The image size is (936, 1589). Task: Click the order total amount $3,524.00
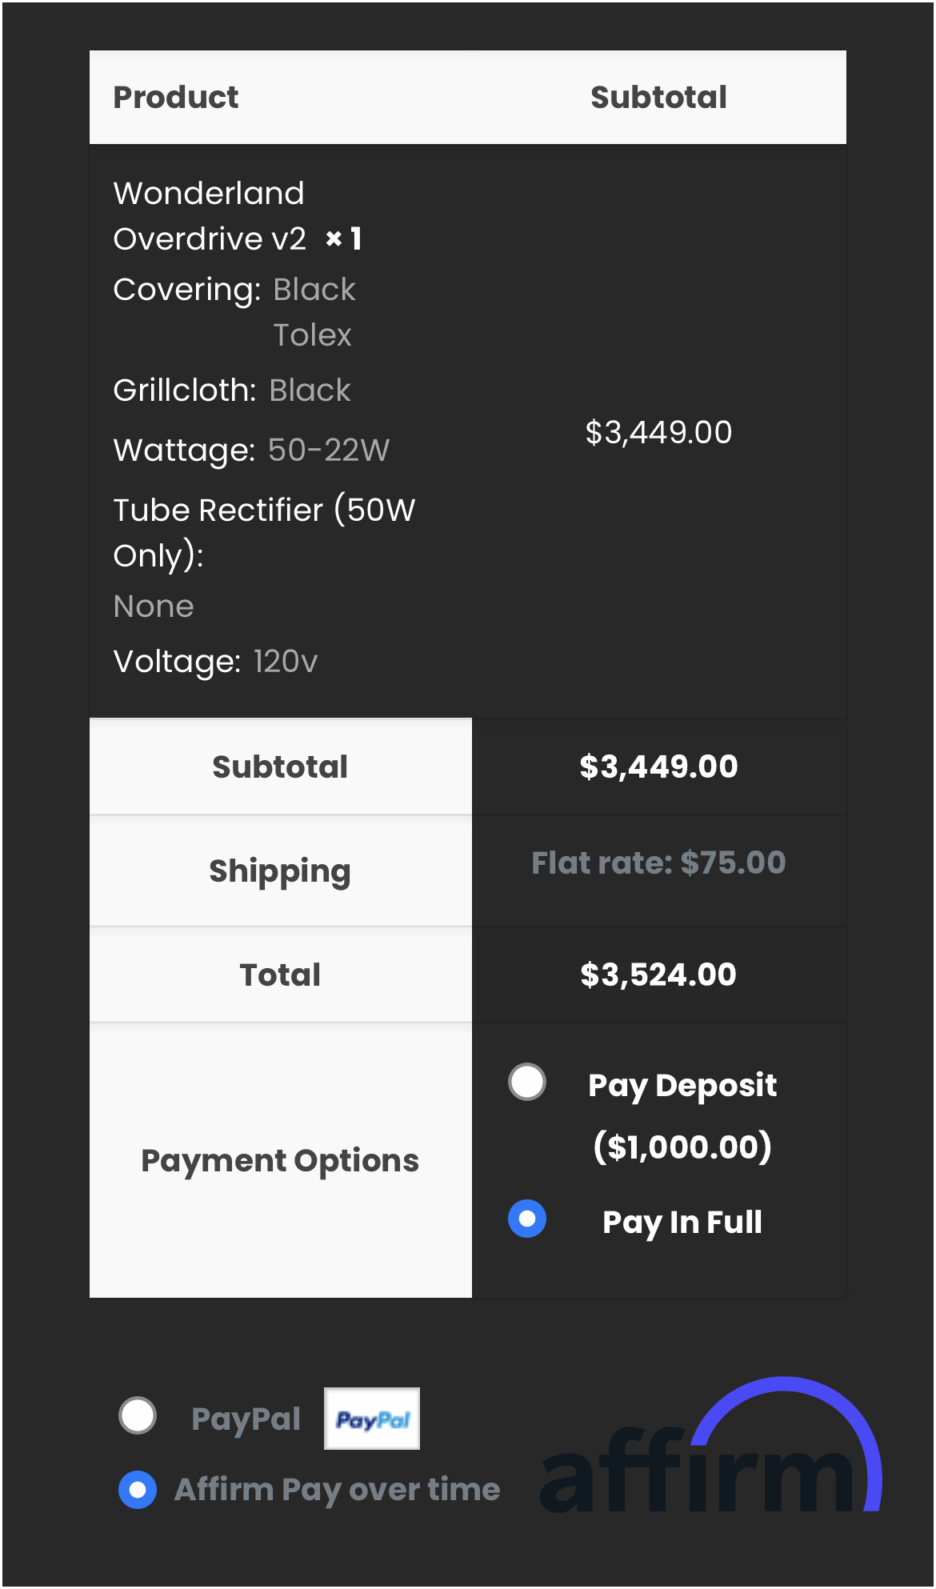coord(658,975)
